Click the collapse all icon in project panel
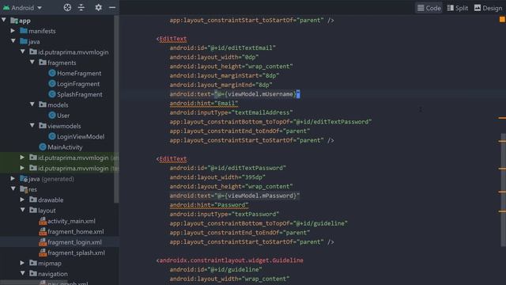Screen dimensions: 506x285 [x=81, y=7]
